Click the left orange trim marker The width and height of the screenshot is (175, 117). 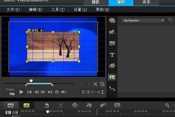tap(26, 85)
